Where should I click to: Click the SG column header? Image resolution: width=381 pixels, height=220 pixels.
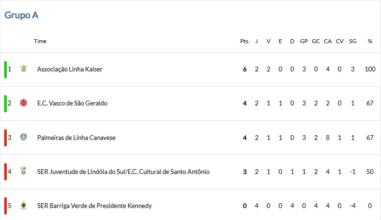[353, 41]
